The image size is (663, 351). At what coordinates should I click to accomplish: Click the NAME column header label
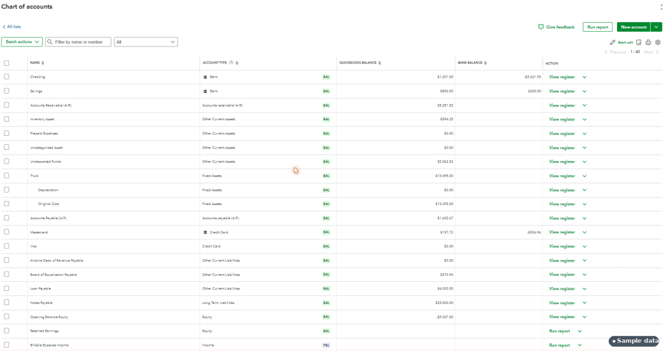click(35, 63)
